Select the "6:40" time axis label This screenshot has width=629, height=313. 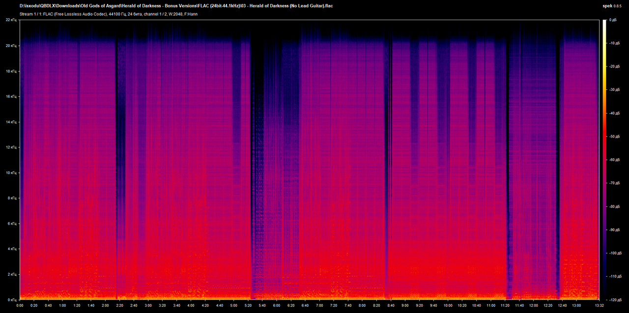pyautogui.click(x=305, y=305)
